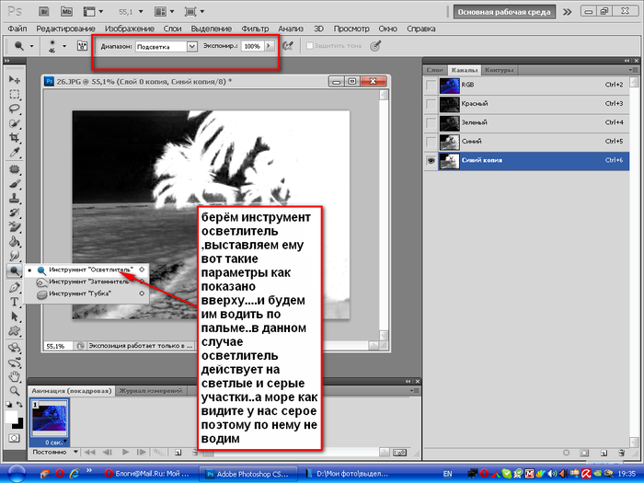Select the Type tool
Image resolution: width=644 pixels, height=483 pixels.
[x=15, y=302]
